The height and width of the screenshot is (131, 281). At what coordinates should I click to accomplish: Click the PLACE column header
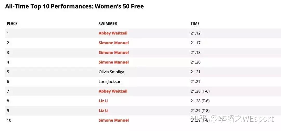pyautogui.click(x=12, y=24)
